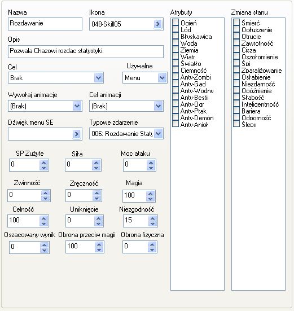Toggle the Błyskawica attribute checkbox

click(x=175, y=36)
